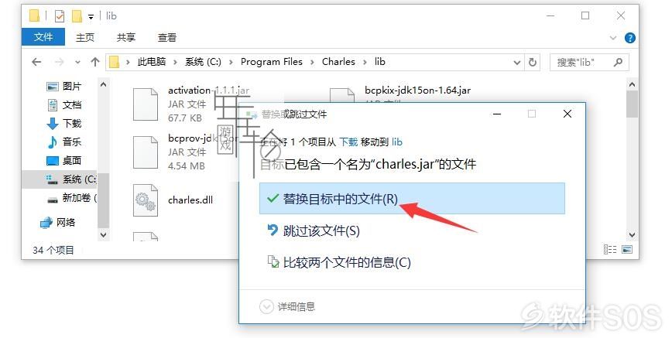Expand the 详细信息 details chevron
This screenshot has height=338, width=672.
(266, 306)
